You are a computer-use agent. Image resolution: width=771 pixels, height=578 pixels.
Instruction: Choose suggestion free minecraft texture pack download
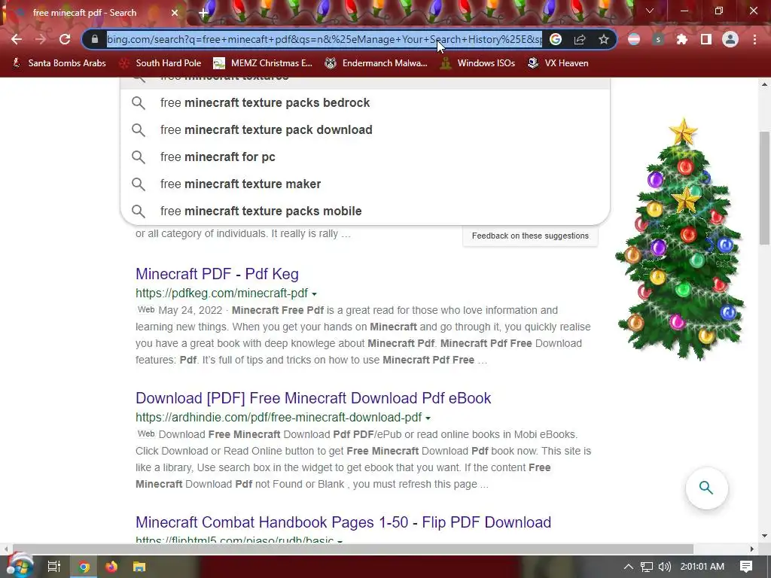click(x=365, y=129)
